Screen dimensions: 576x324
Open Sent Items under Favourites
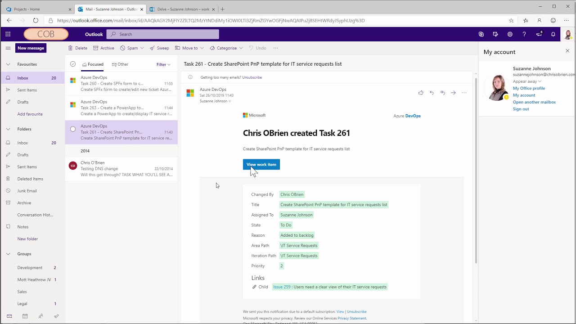coord(27,90)
